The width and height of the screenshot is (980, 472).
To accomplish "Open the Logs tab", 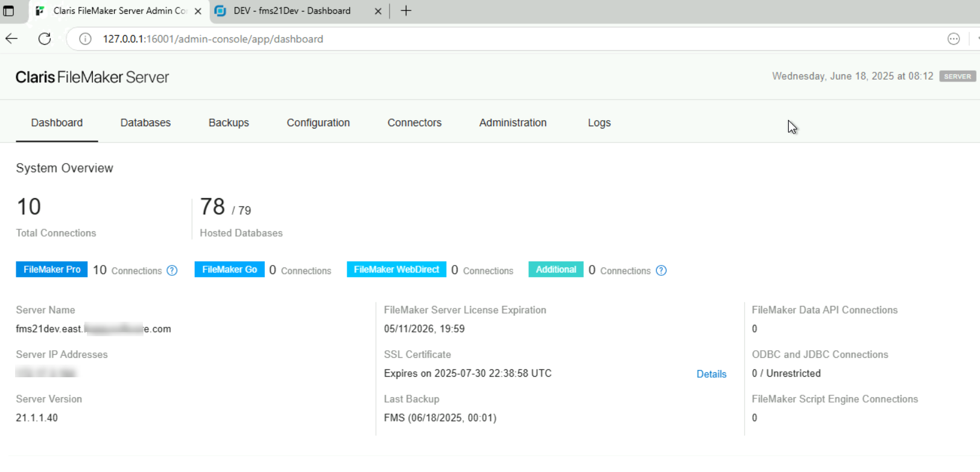I will pos(599,123).
